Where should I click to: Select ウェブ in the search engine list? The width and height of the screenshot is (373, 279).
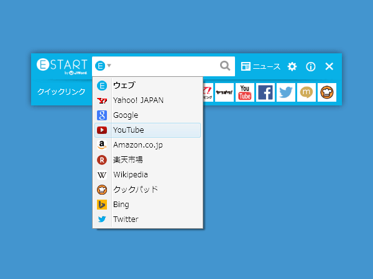pyautogui.click(x=147, y=86)
